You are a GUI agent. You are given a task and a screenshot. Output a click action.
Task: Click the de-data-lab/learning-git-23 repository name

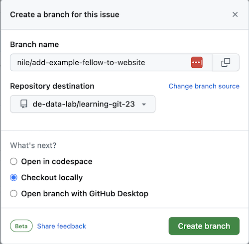pos(84,104)
